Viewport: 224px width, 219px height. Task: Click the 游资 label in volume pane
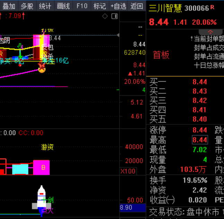click(47, 147)
